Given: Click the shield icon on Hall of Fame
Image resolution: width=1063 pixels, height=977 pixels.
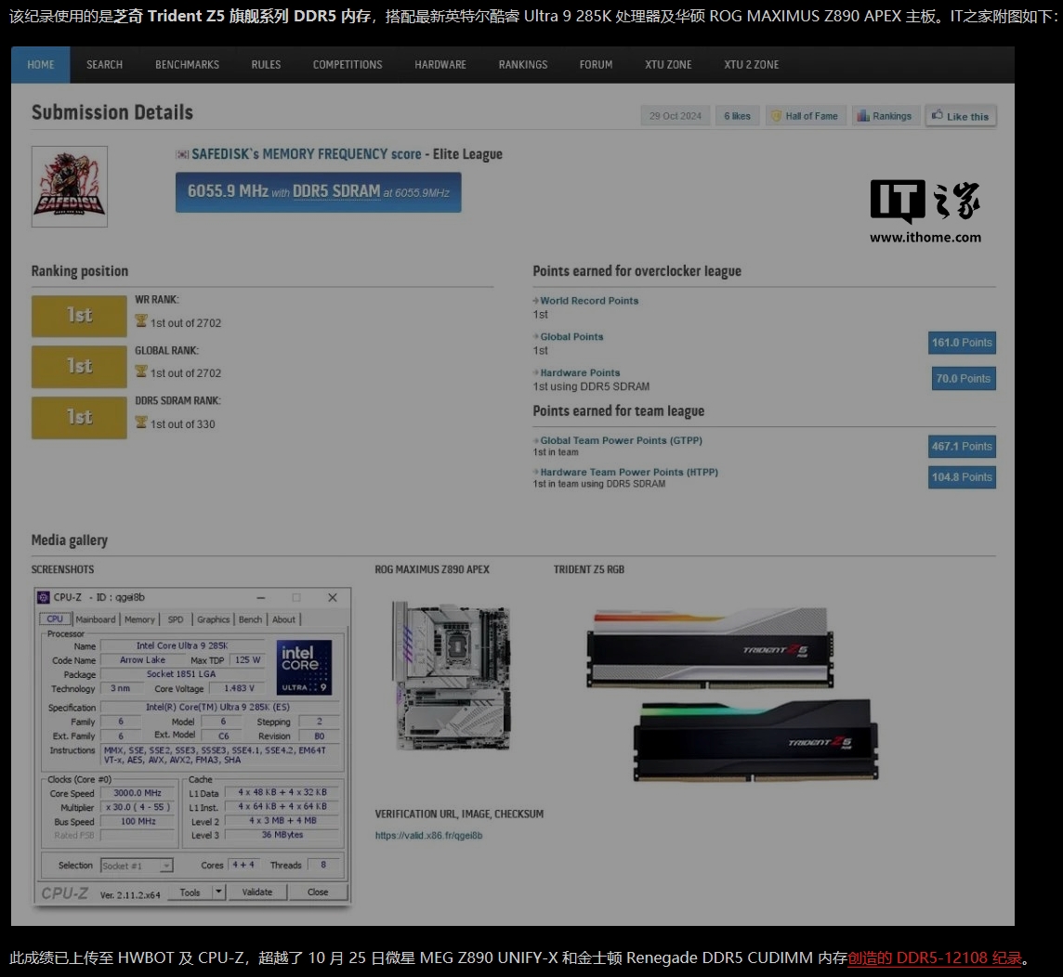Looking at the screenshot, I should pyautogui.click(x=776, y=116).
